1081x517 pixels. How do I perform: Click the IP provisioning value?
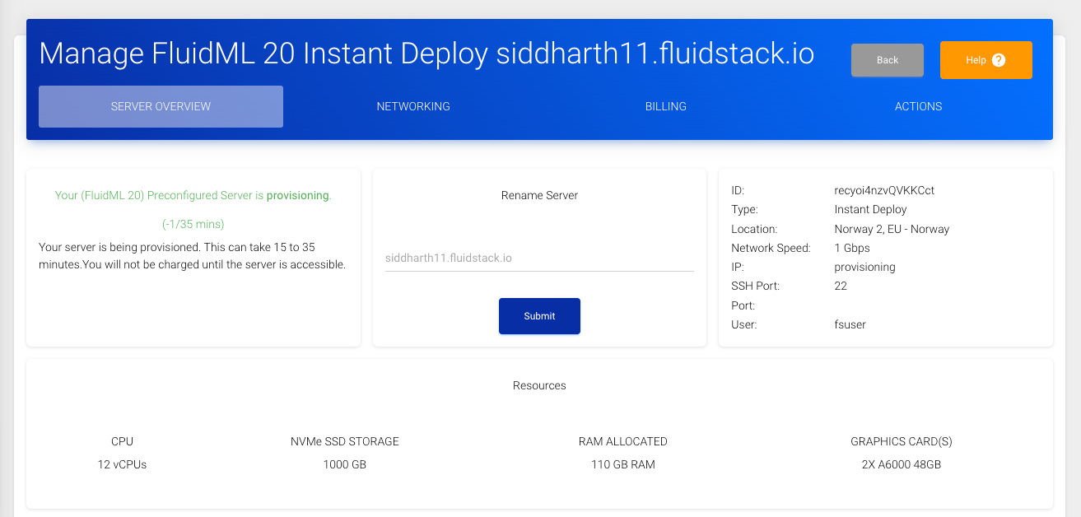(x=864, y=267)
